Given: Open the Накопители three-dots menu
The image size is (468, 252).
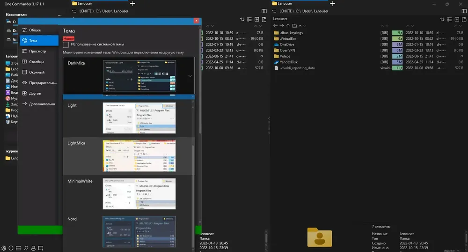Looking at the screenshot, I should [59, 15].
